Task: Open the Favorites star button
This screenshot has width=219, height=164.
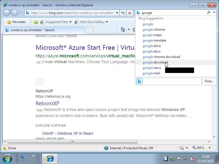Action: tap(16, 22)
